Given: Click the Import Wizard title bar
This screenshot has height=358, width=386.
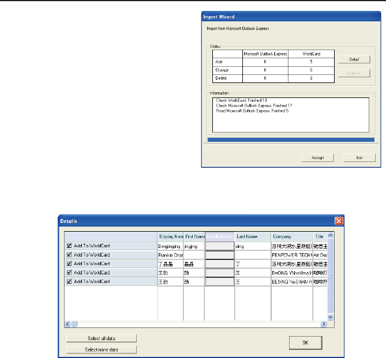Looking at the screenshot, I should pyautogui.click(x=291, y=17).
